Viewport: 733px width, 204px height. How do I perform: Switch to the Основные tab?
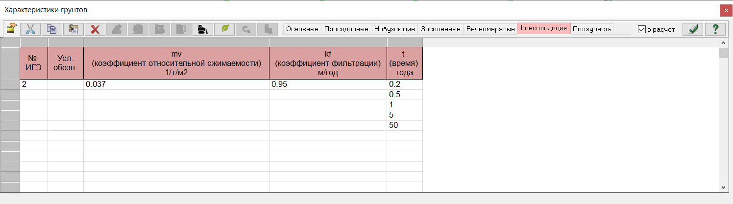pyautogui.click(x=302, y=29)
